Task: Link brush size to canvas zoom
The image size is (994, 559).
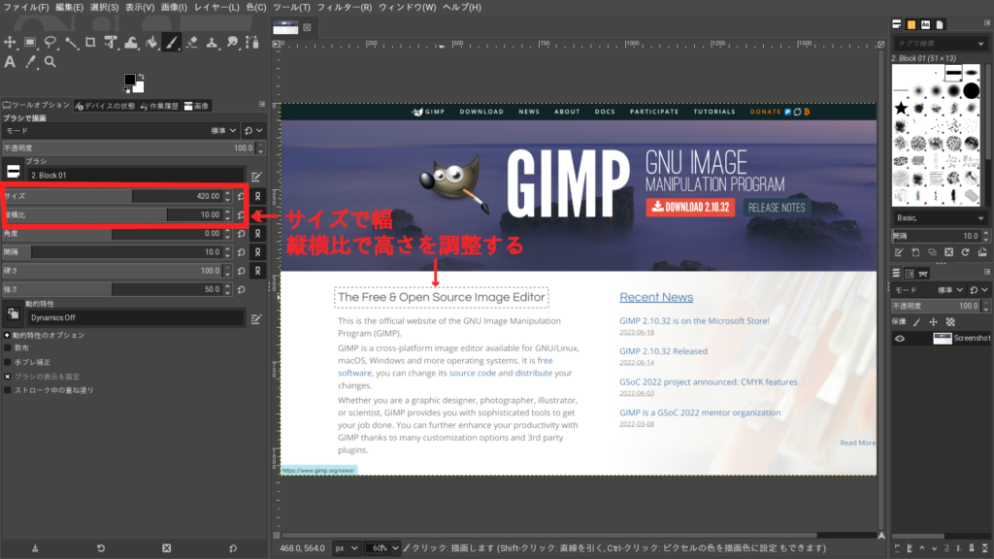Action: click(x=258, y=196)
